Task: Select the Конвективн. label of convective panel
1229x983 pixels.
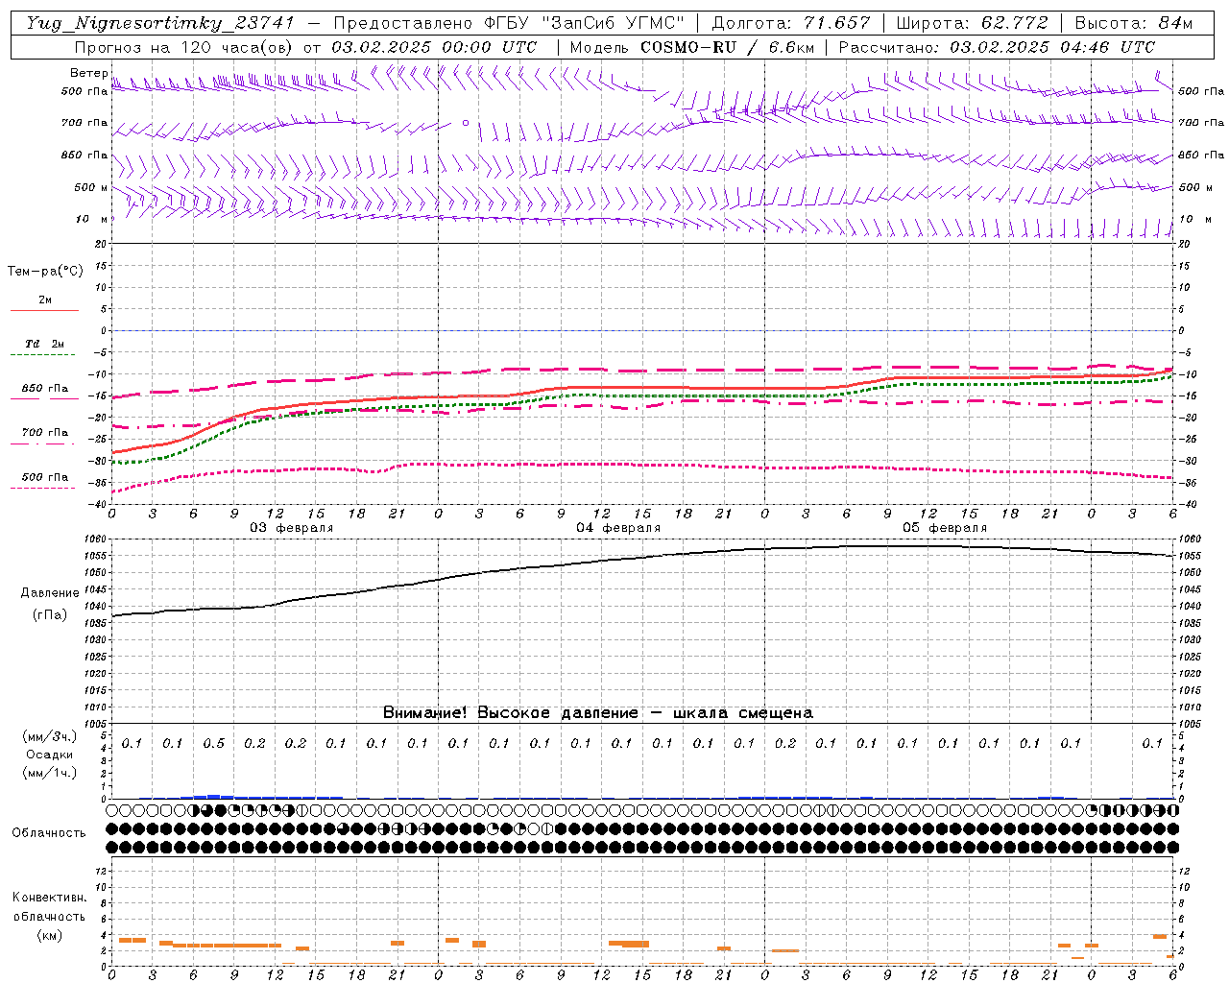Action: click(x=49, y=898)
